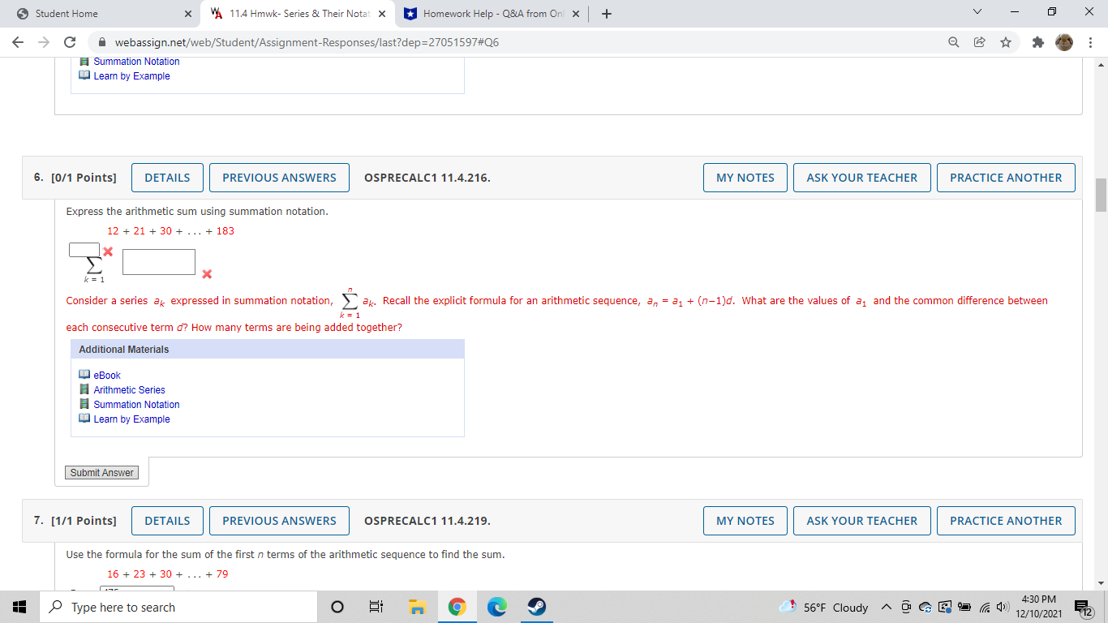Screen dimensions: 1108x623
Task: Click the summation answer input field
Action: [x=158, y=261]
